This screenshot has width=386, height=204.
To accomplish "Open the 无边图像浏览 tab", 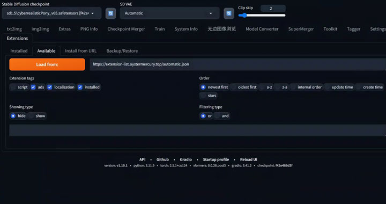I will [221, 29].
